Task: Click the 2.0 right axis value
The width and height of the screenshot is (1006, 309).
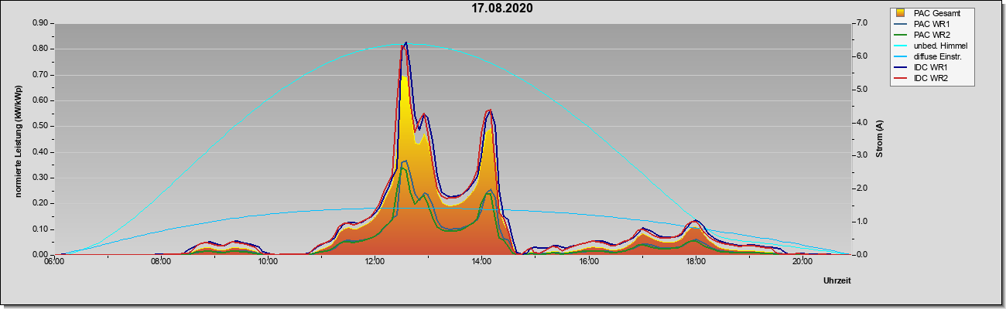Action: tap(861, 188)
